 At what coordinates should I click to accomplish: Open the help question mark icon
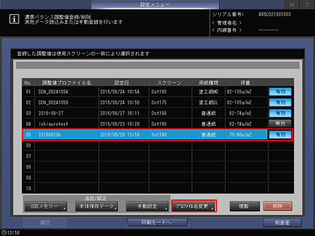point(307,5)
